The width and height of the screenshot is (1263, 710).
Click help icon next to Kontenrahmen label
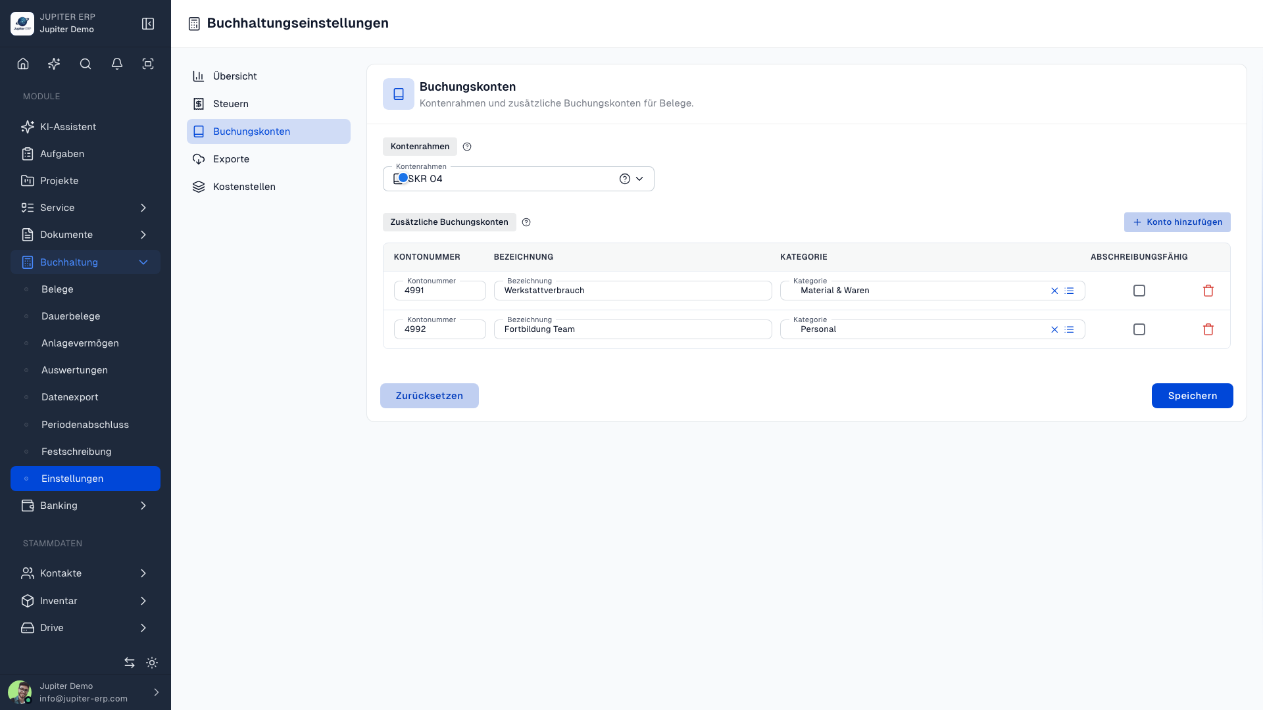467,147
